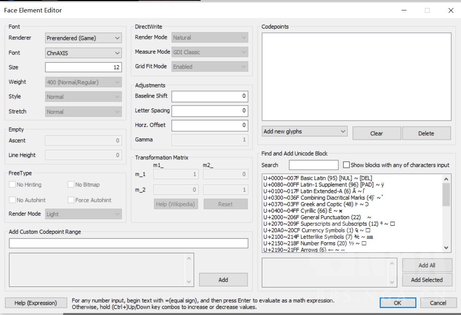Click the Delete button

point(426,133)
